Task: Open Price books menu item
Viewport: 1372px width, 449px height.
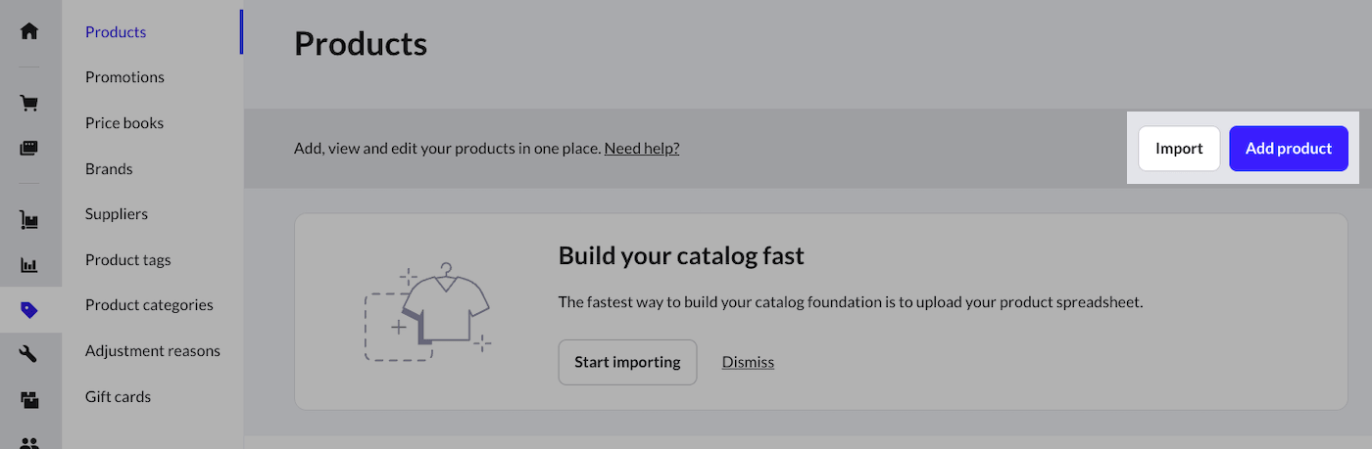Action: point(124,123)
